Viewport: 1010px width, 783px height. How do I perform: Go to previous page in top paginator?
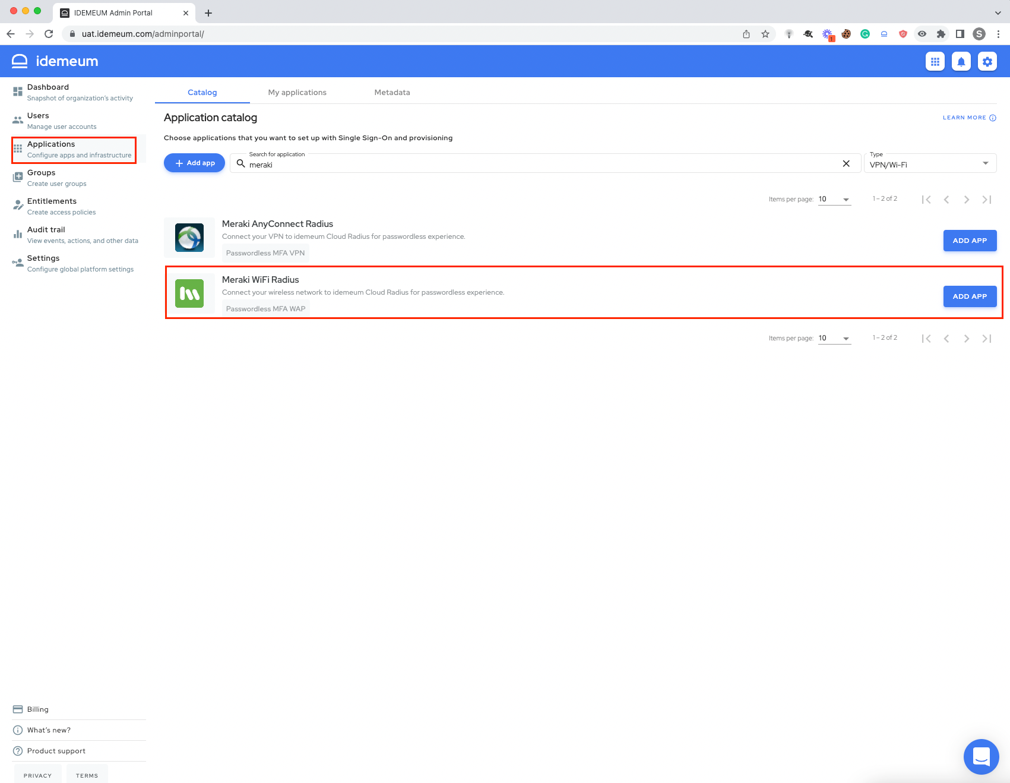click(x=946, y=200)
